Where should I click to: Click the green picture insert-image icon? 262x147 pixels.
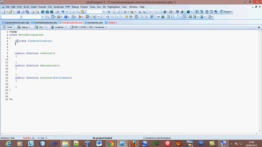[163, 17]
